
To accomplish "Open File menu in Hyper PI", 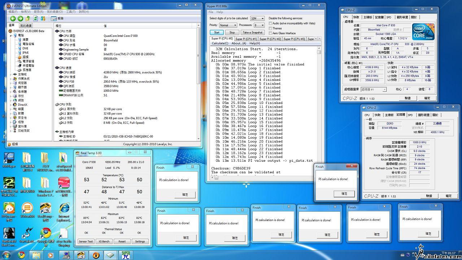I will click(x=211, y=12).
